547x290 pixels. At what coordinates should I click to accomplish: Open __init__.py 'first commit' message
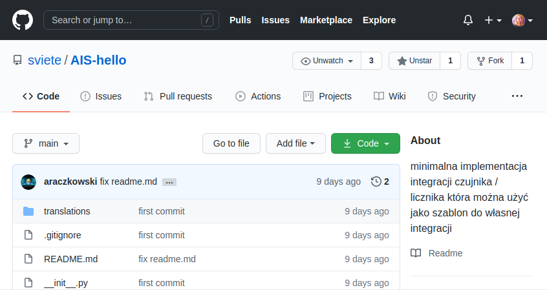[162, 283]
